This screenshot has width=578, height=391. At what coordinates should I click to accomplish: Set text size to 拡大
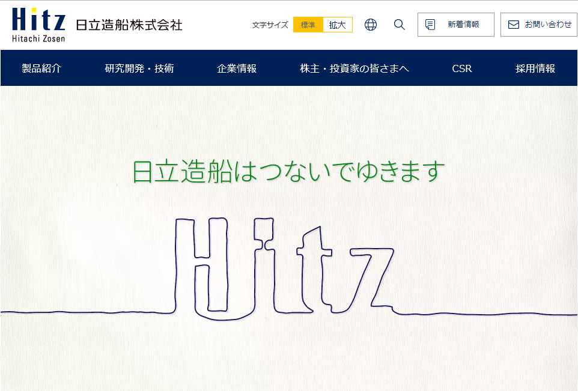338,25
